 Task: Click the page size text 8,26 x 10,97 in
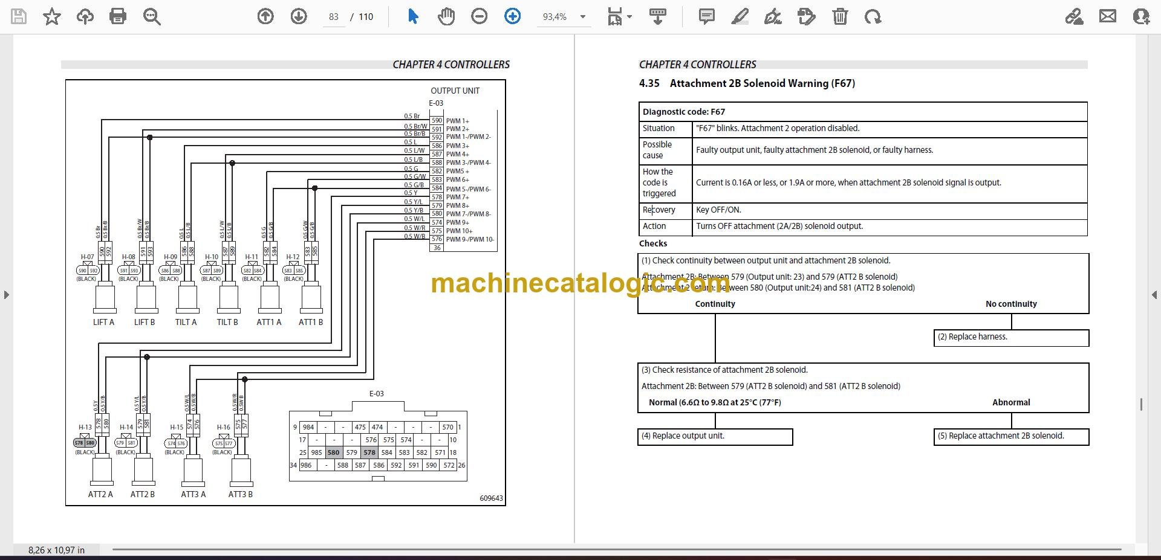[x=56, y=550]
